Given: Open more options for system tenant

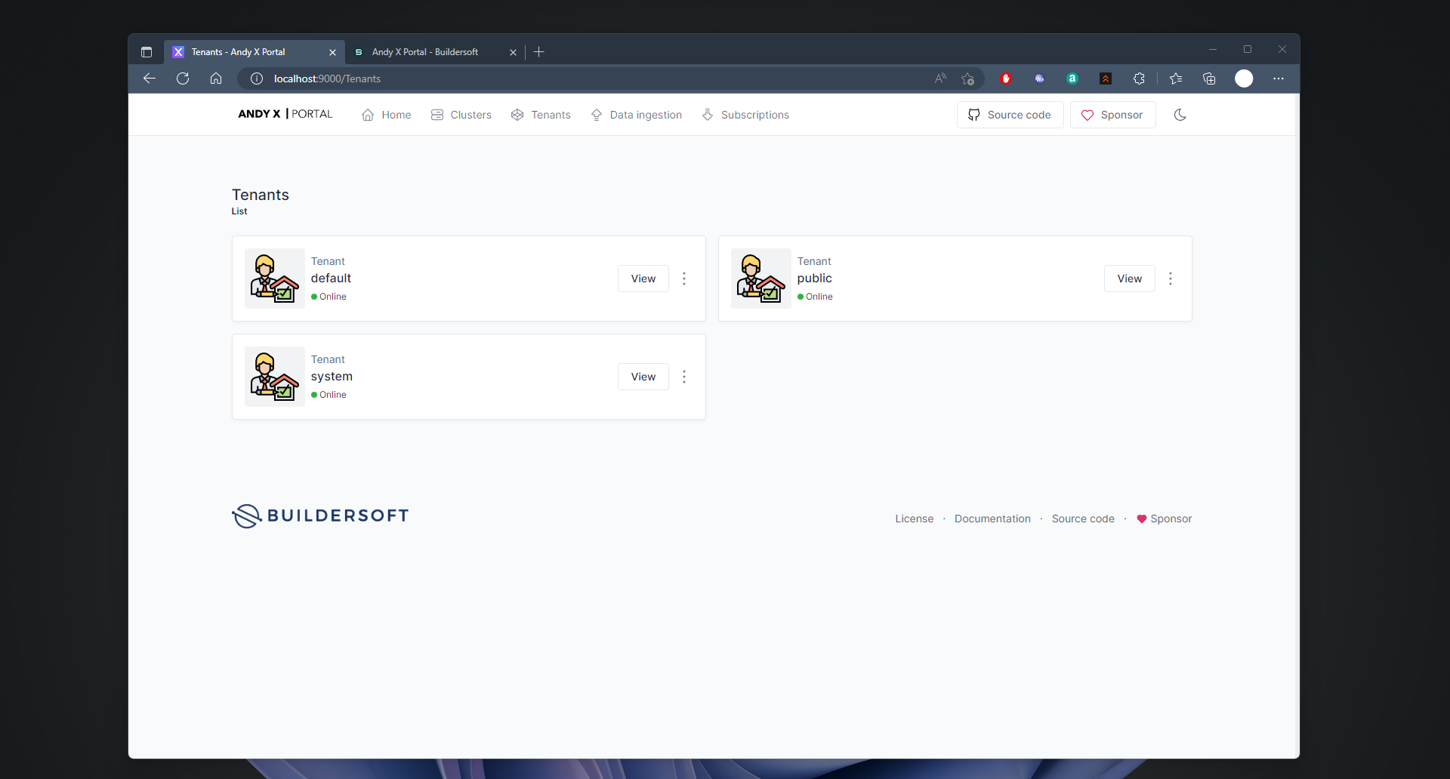Looking at the screenshot, I should pyautogui.click(x=684, y=377).
